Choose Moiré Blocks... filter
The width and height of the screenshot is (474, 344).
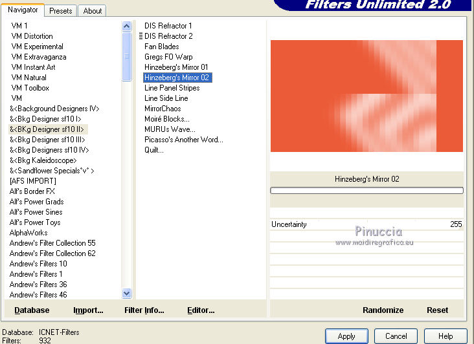tap(167, 119)
